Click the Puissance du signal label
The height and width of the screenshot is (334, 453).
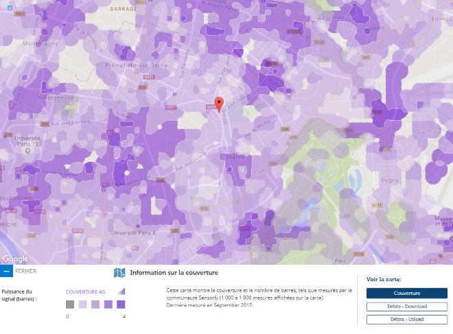click(19, 295)
